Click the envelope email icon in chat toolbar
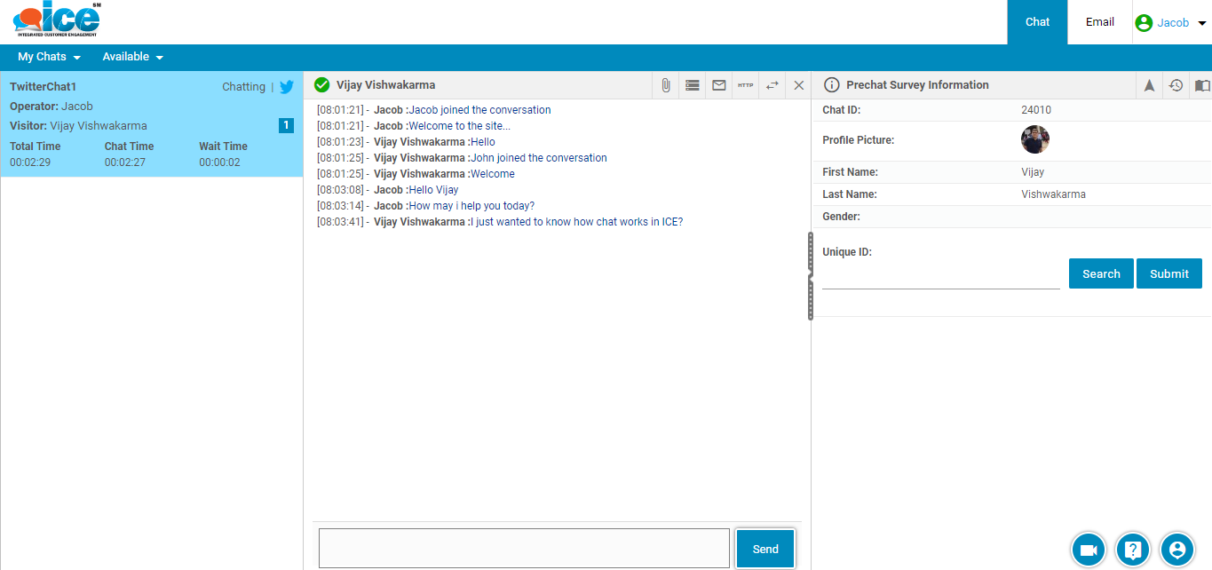The image size is (1212, 570). 719,85
